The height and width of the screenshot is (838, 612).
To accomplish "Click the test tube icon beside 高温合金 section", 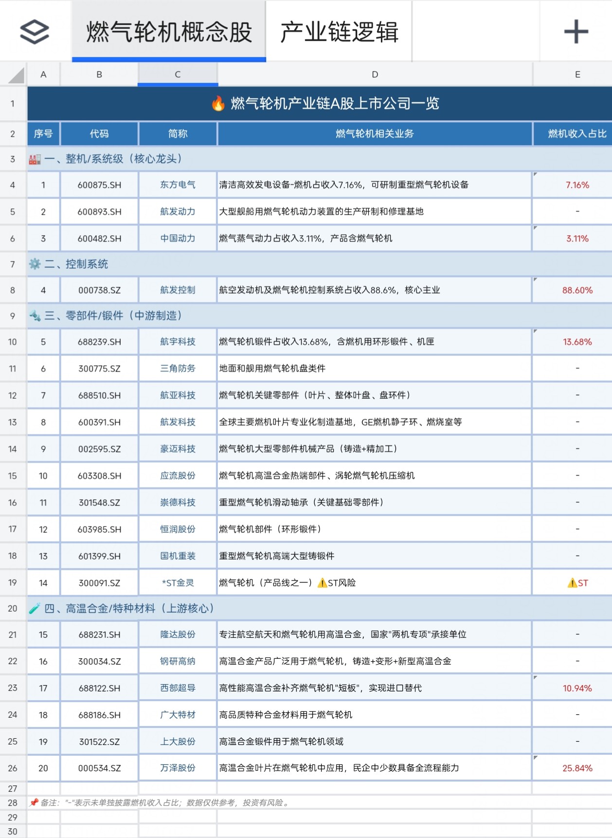I will pos(35,609).
